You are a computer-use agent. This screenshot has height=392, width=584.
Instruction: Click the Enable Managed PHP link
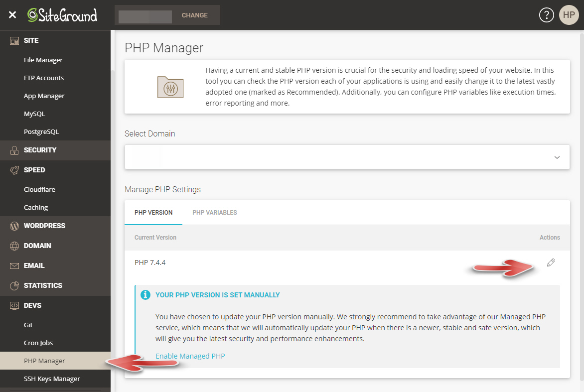point(190,356)
